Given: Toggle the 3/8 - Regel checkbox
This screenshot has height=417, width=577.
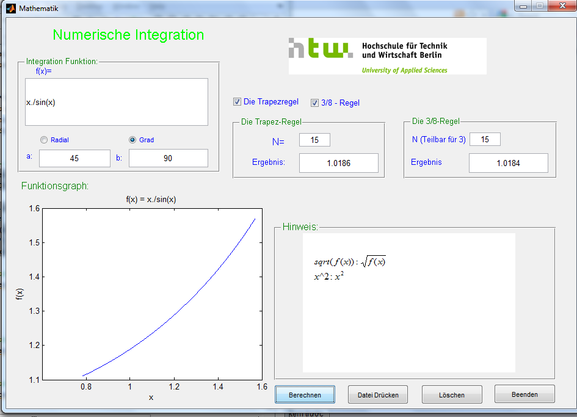Looking at the screenshot, I should [x=314, y=103].
